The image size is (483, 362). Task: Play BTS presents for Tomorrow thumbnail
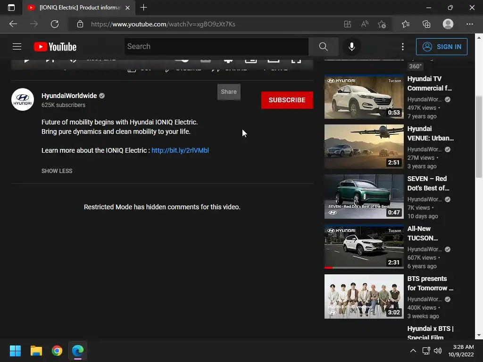[x=364, y=296]
